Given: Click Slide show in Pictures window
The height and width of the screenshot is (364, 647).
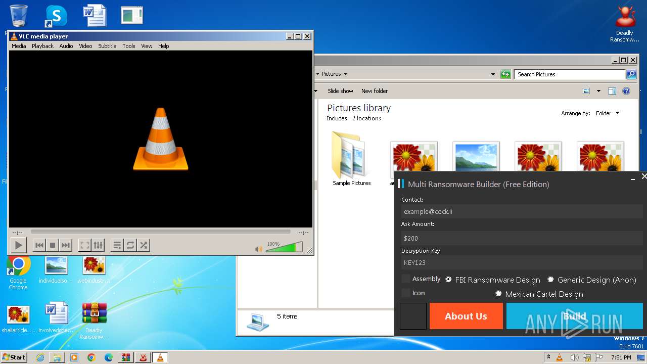Looking at the screenshot, I should [340, 91].
